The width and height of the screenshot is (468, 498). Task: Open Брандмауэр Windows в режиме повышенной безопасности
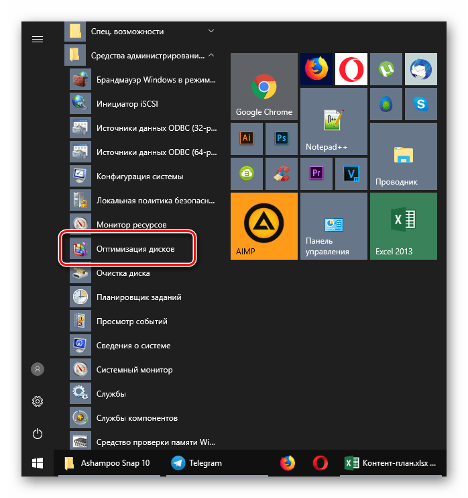[143, 79]
